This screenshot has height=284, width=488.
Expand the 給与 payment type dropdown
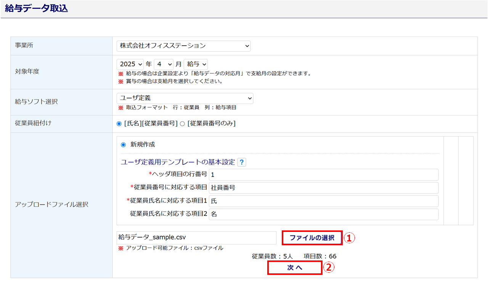coord(196,64)
